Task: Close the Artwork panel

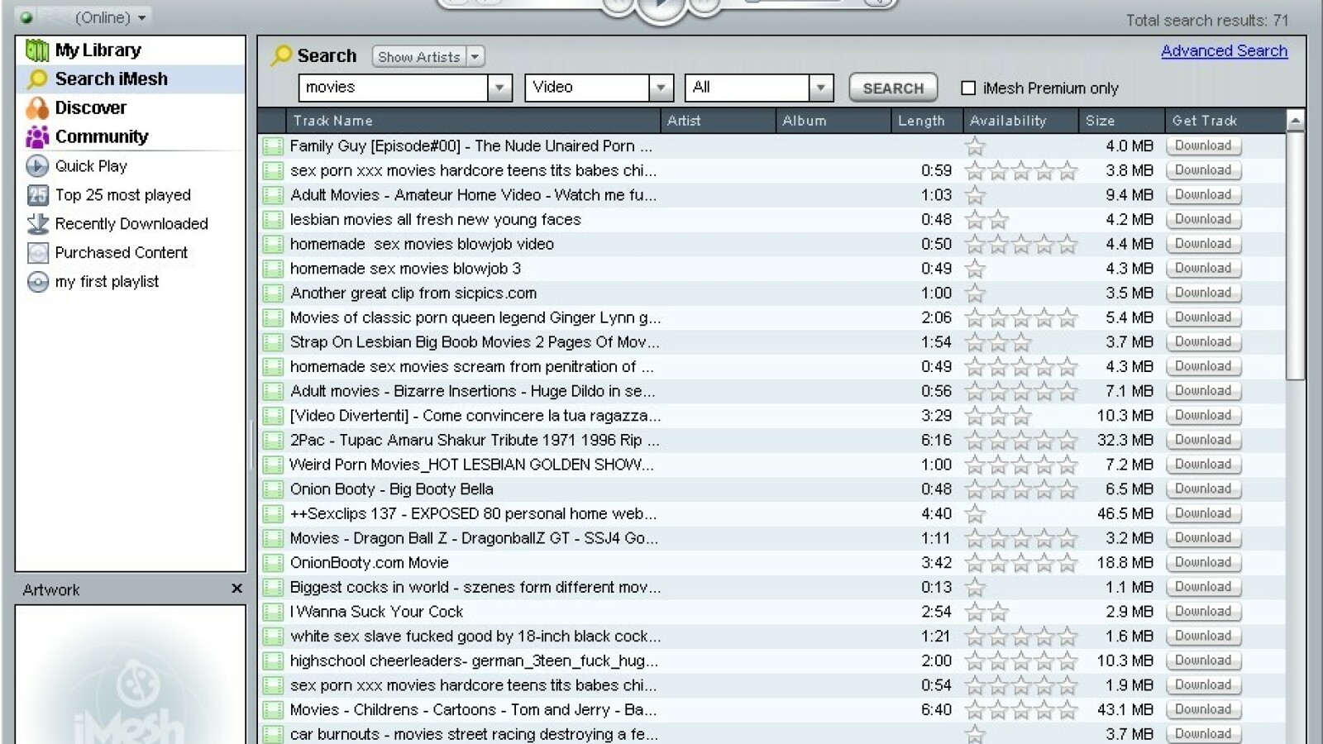Action: [x=236, y=589]
